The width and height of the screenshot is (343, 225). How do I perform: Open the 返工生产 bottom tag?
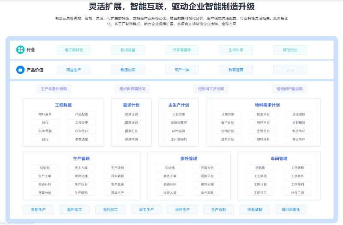[146, 210]
